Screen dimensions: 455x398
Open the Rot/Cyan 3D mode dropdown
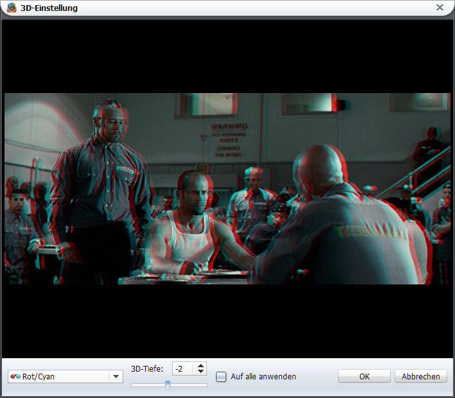66,376
